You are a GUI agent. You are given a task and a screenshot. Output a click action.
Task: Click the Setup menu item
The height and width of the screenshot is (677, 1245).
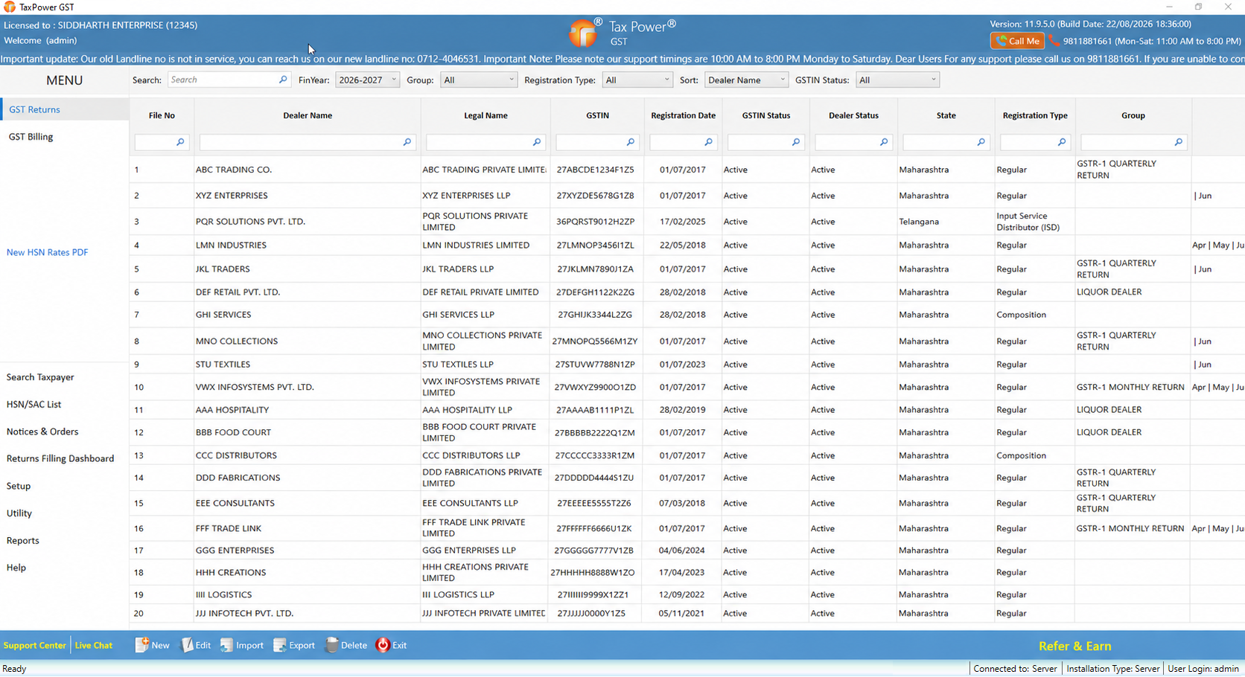(x=19, y=486)
